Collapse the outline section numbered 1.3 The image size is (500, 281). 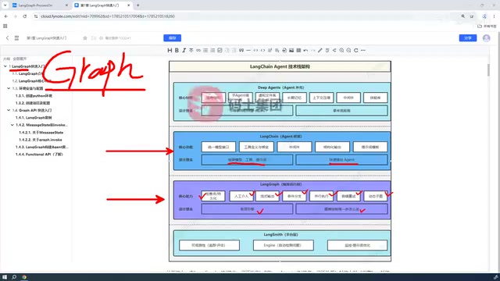[x=9, y=88]
